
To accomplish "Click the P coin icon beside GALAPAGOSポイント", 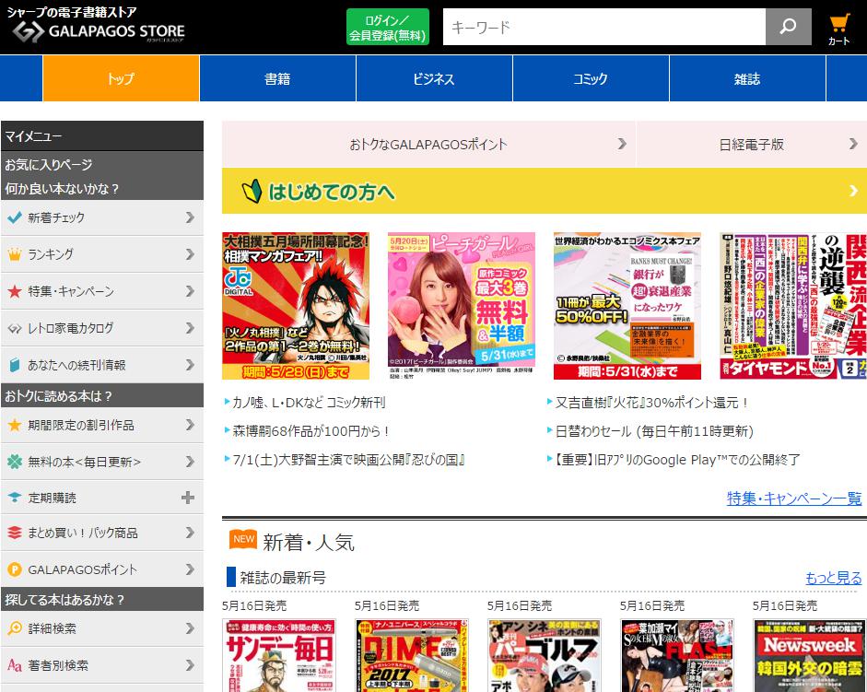I will [15, 569].
